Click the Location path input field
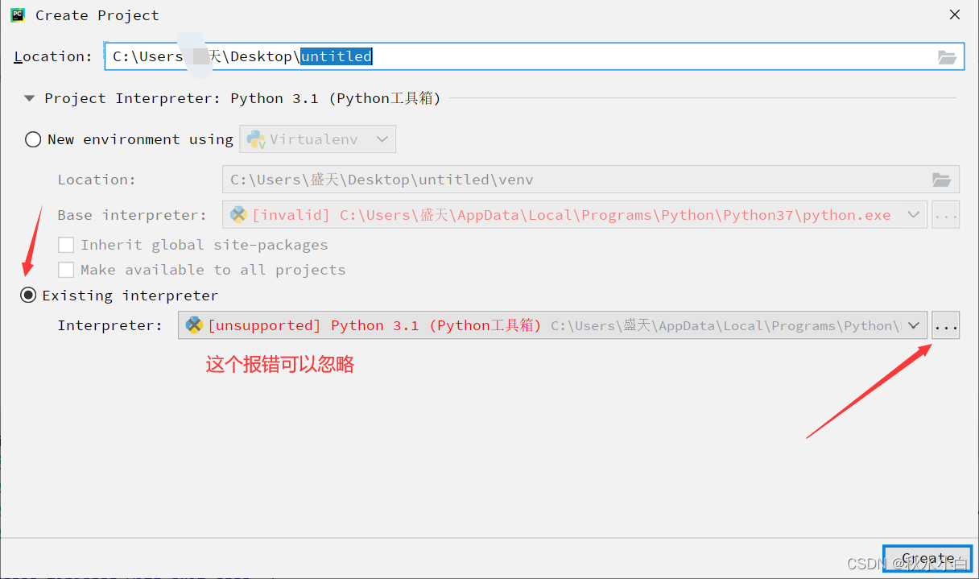Viewport: 979px width, 579px height. pos(535,56)
